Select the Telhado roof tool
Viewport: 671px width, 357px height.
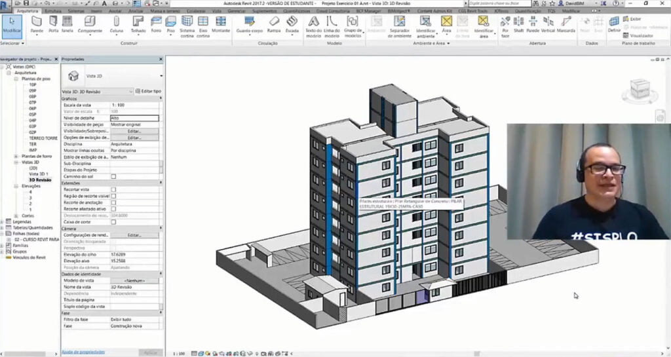coord(138,24)
